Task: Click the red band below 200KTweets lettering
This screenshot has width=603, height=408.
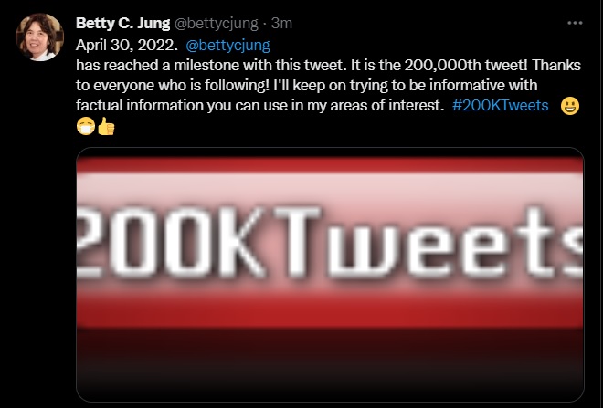Action: pyautogui.click(x=330, y=309)
